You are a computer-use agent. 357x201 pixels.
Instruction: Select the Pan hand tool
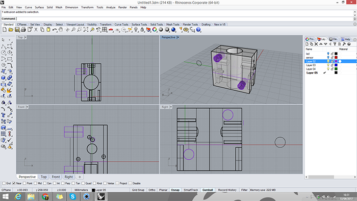(x=61, y=30)
